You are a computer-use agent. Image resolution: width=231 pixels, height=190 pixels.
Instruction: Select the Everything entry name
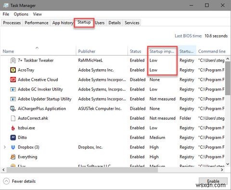[27, 157]
